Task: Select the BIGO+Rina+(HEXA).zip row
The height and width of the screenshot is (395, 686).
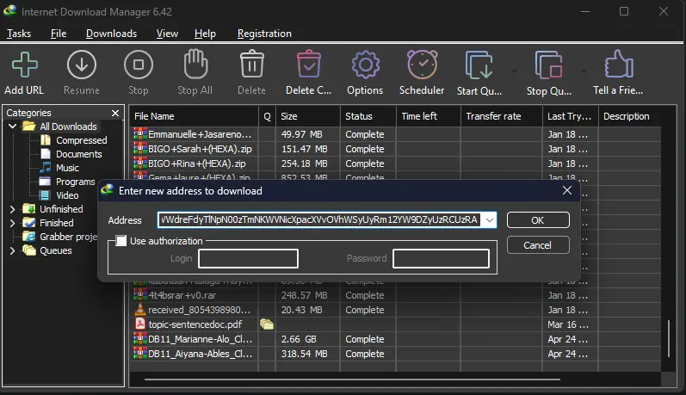Action: click(x=395, y=164)
